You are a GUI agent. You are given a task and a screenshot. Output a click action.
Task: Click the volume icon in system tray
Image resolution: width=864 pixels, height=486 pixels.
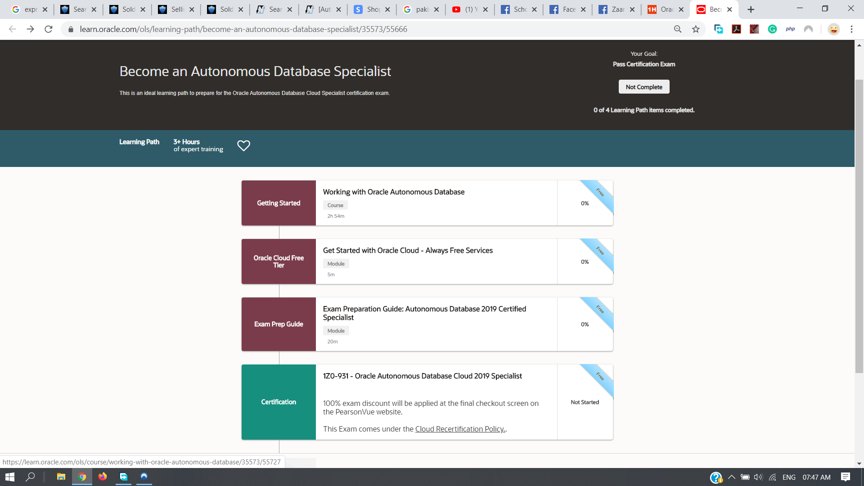tap(758, 477)
